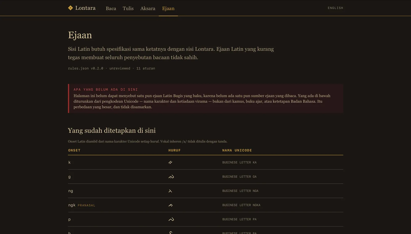The height and width of the screenshot is (234, 411).
Task: Click the red warning notice heading
Action: click(106, 90)
